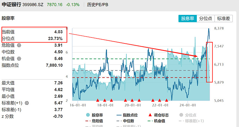Image resolution: width=239 pixels, height=127 pixels.
Task: Select the red 调仓 marker at 20-01-01
Action: point(132,100)
